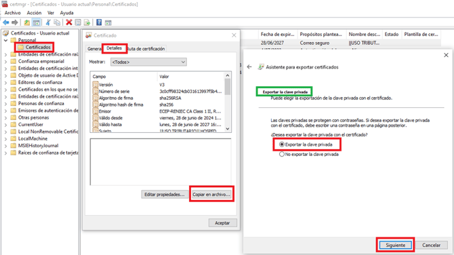Click 'Editar propiedades...' button
This screenshot has width=454, height=255.
[x=165, y=195]
